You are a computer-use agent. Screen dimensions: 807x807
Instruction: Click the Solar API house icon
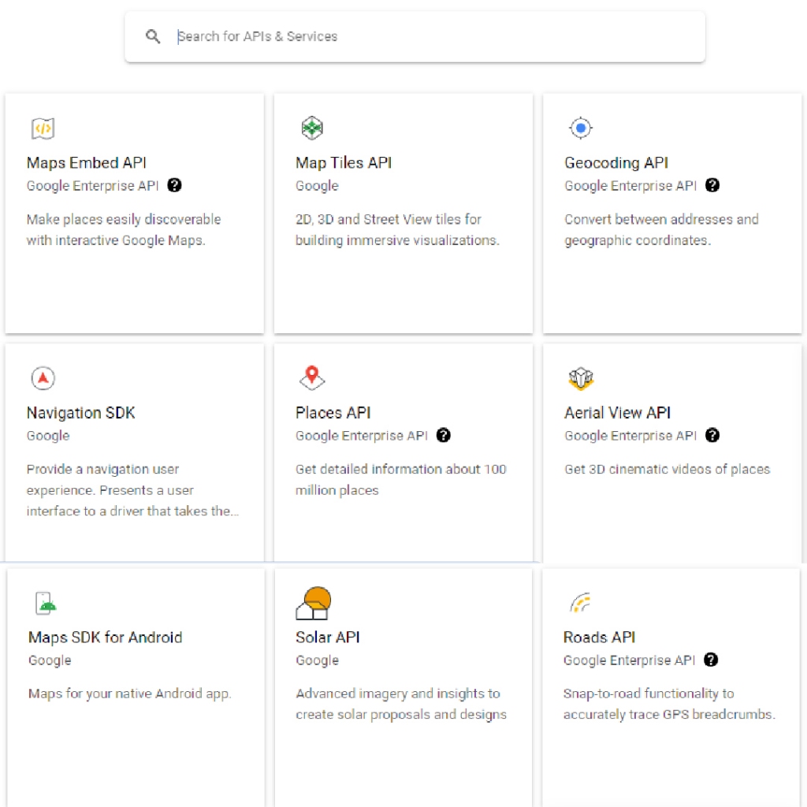coord(313,603)
